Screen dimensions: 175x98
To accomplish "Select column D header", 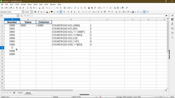I will 71,19.
